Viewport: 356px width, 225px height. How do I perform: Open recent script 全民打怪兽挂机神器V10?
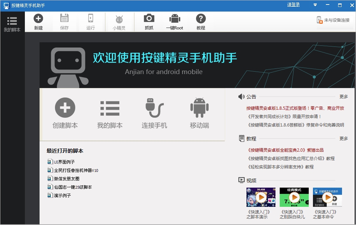click(x=76, y=170)
